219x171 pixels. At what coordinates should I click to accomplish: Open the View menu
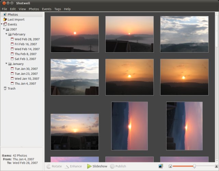pyautogui.click(x=22, y=9)
